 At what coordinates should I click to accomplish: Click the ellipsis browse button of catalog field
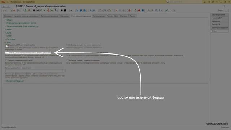[64, 71]
